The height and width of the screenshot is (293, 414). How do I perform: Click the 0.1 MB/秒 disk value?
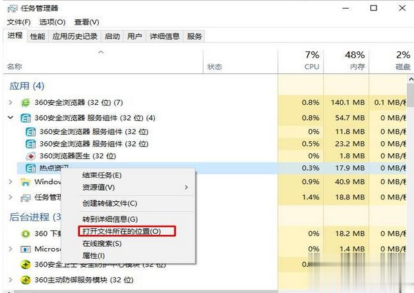(390, 102)
